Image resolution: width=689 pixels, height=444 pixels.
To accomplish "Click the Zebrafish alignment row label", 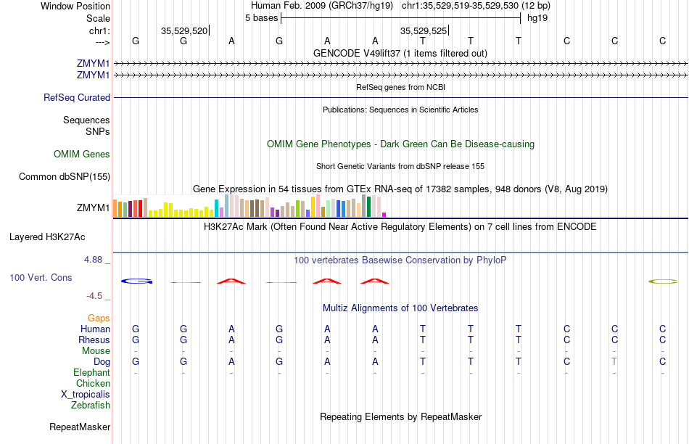I will point(91,405).
